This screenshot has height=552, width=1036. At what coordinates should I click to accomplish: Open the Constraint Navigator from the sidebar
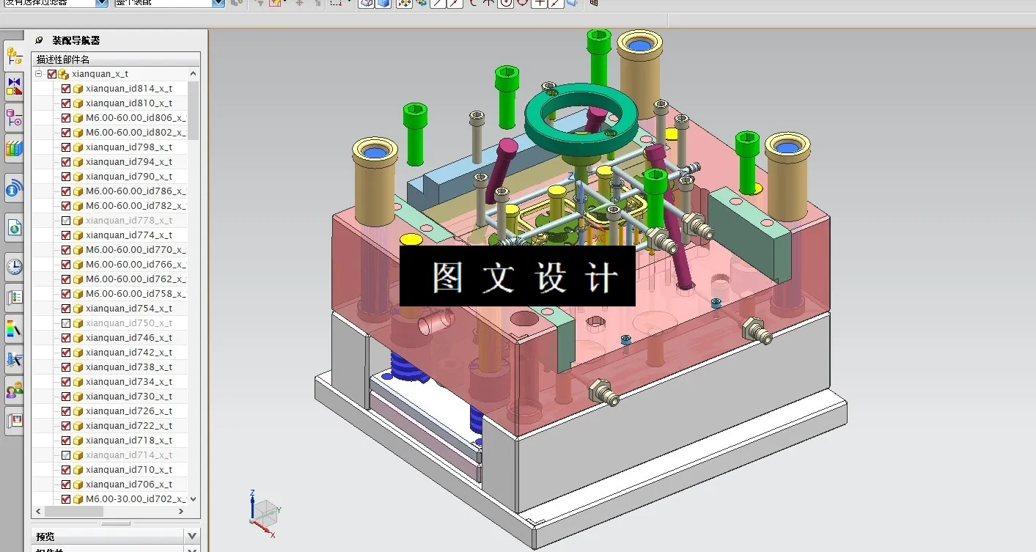[13, 87]
